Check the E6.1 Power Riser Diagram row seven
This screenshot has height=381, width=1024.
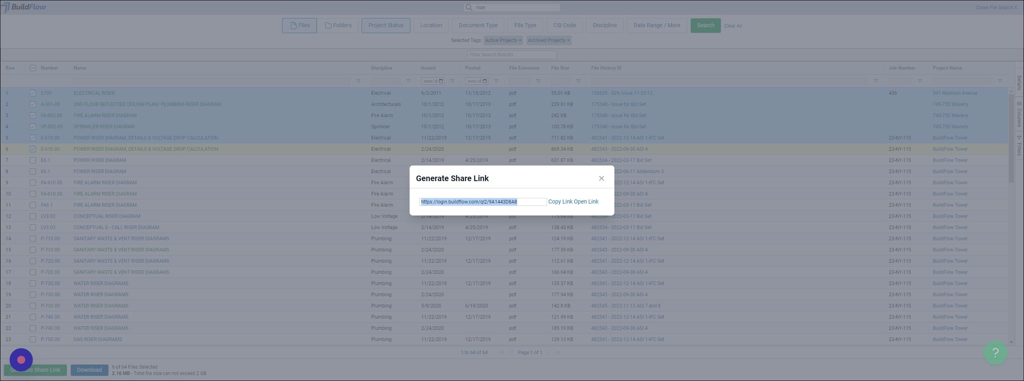[x=33, y=160]
